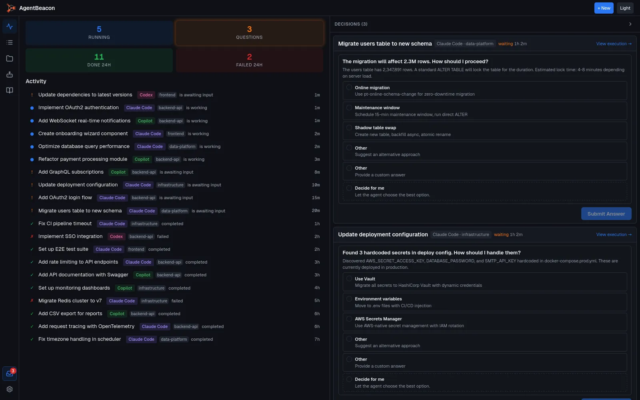Screen dimensions: 640x400
Task: Select Shadow table swap option
Action: (484, 131)
